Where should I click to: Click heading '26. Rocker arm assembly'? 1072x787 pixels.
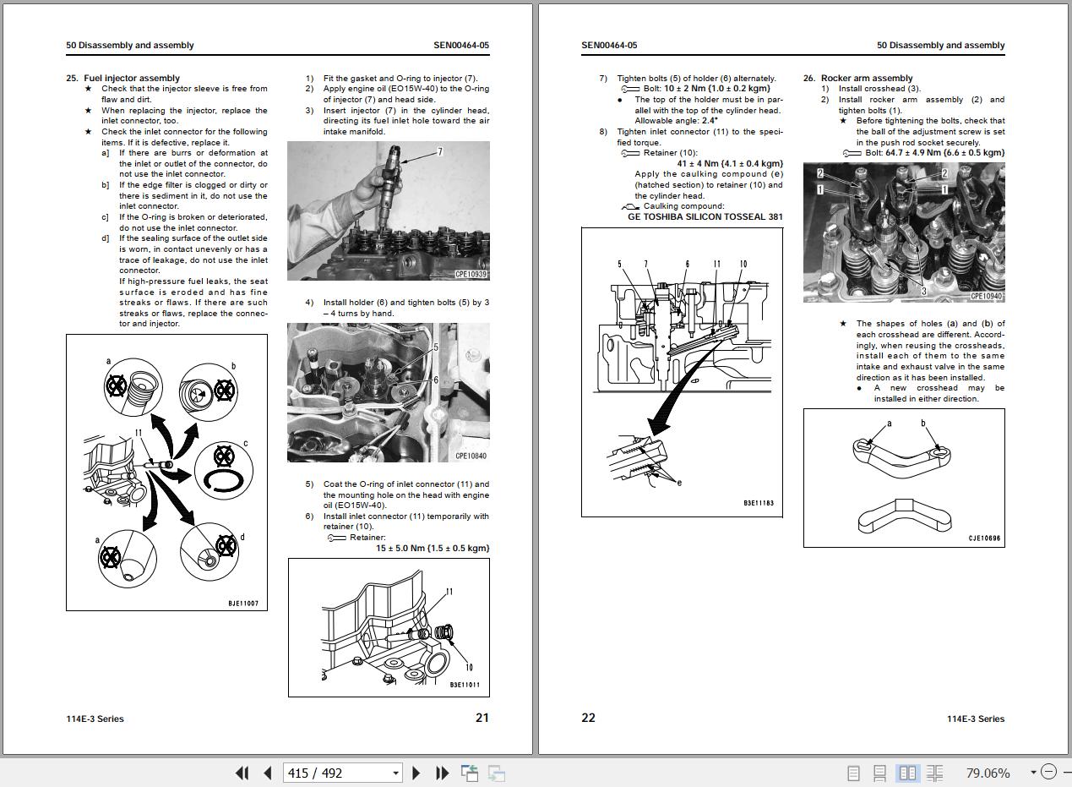[x=858, y=78]
